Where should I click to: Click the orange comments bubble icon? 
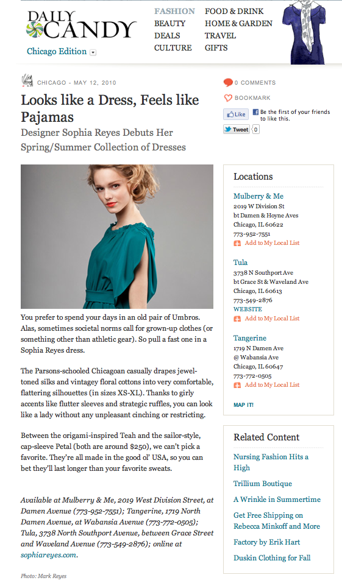[228, 83]
